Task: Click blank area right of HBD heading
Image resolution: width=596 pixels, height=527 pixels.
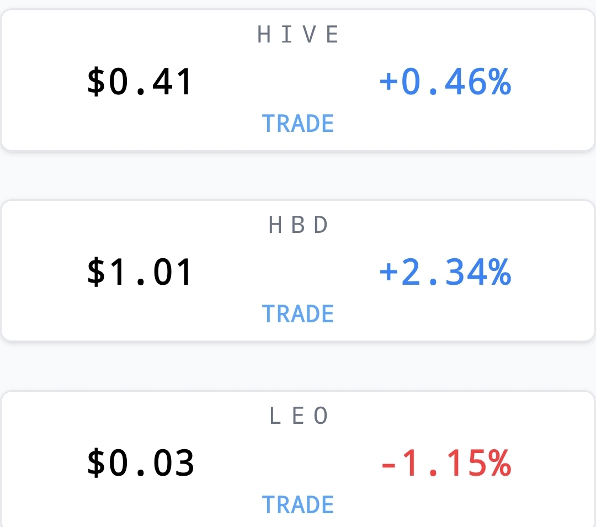Action: (460, 225)
